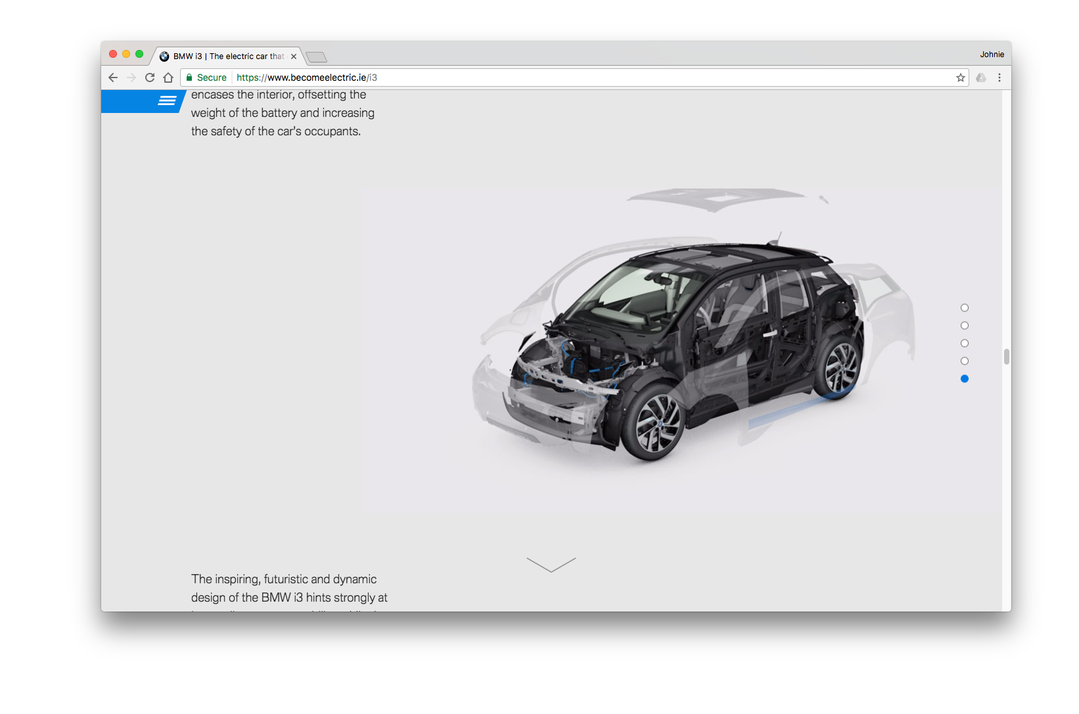Click the browser forward arrow

131,78
